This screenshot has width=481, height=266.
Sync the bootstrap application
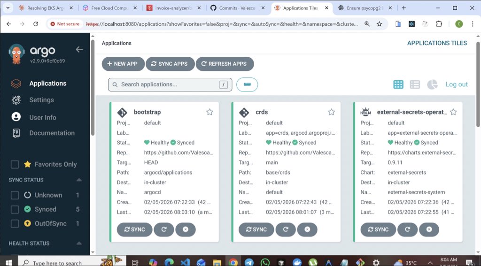134,229
